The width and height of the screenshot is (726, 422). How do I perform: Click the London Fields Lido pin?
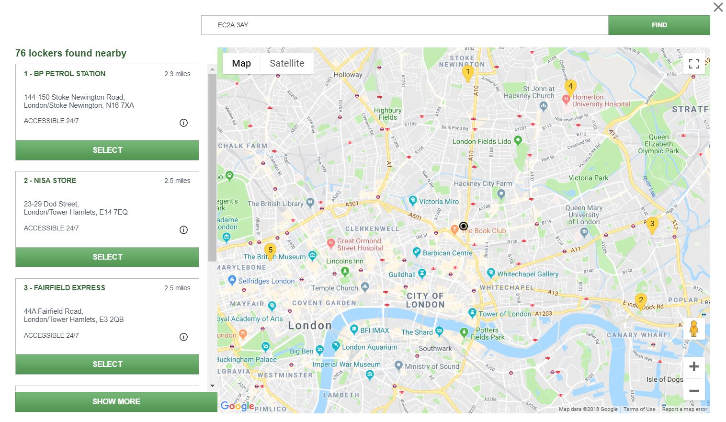[x=518, y=140]
